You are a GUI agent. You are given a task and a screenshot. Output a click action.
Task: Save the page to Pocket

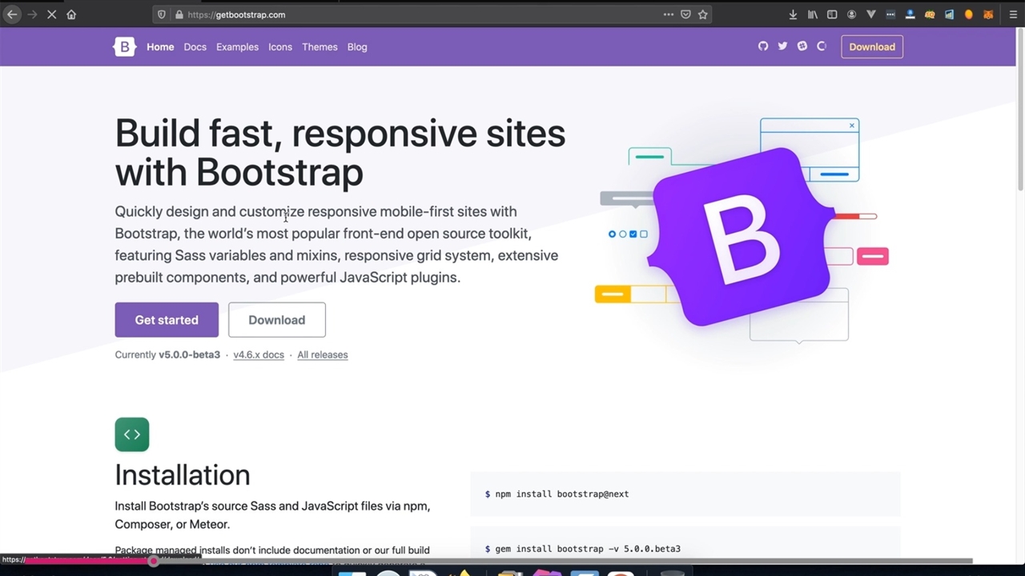685,14
